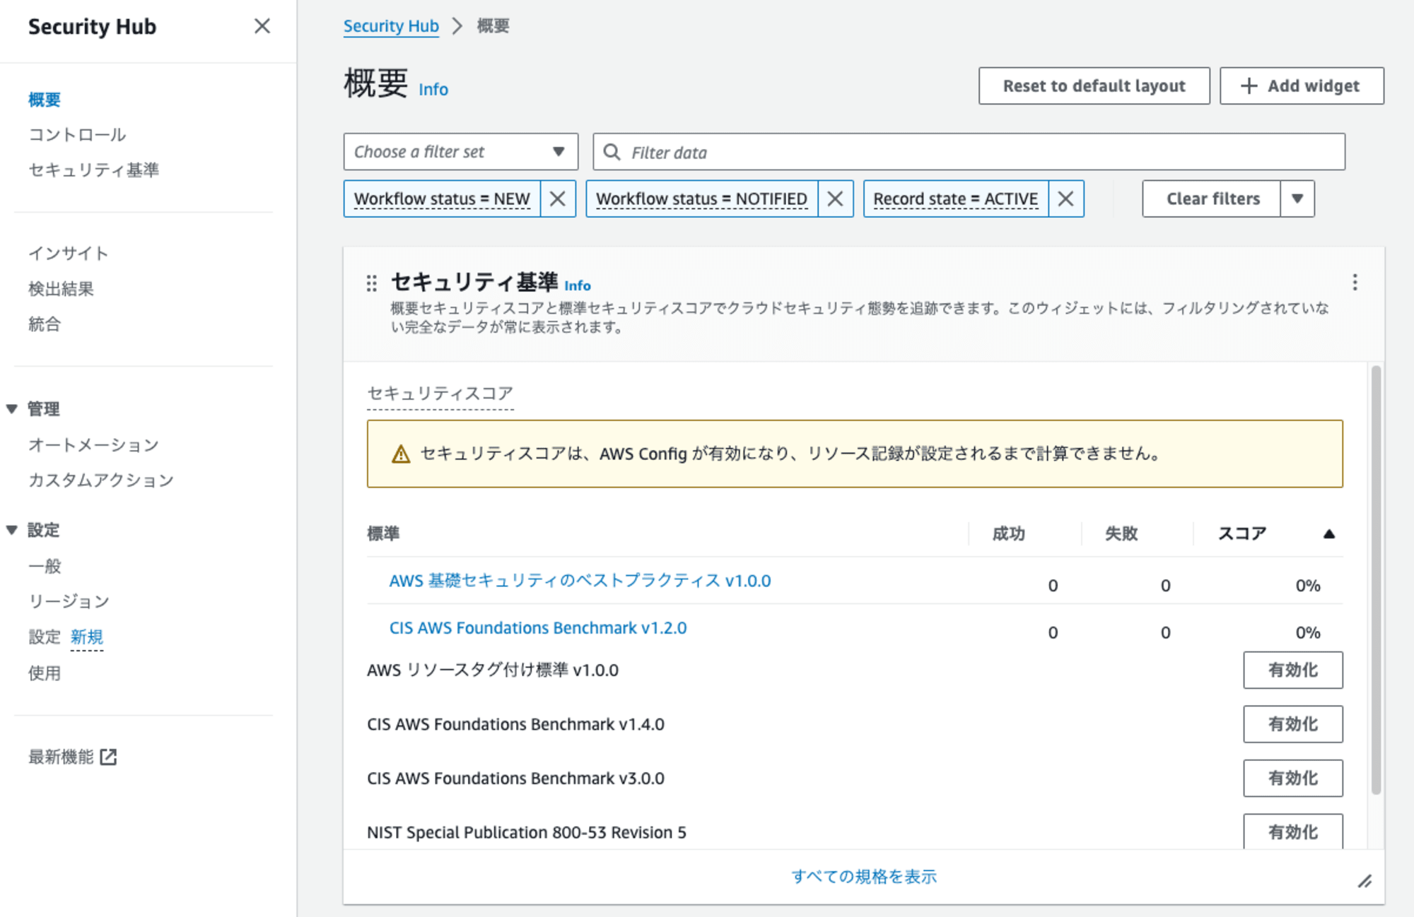The width and height of the screenshot is (1414, 917).
Task: Remove the Workflow status = NEW filter
Action: 558,199
